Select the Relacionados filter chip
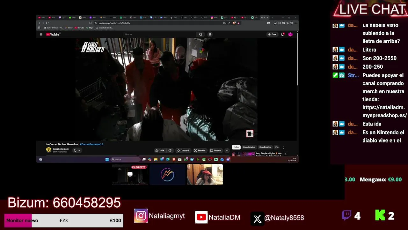 point(265,147)
